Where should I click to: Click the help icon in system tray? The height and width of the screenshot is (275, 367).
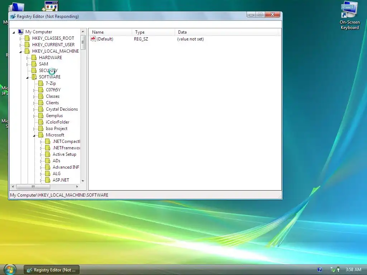pos(319,270)
